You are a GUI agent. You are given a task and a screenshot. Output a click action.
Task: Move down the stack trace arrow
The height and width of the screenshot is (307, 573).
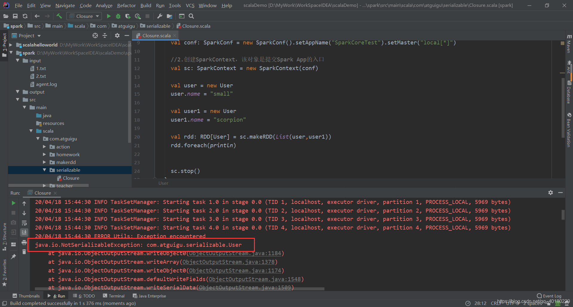click(x=24, y=213)
